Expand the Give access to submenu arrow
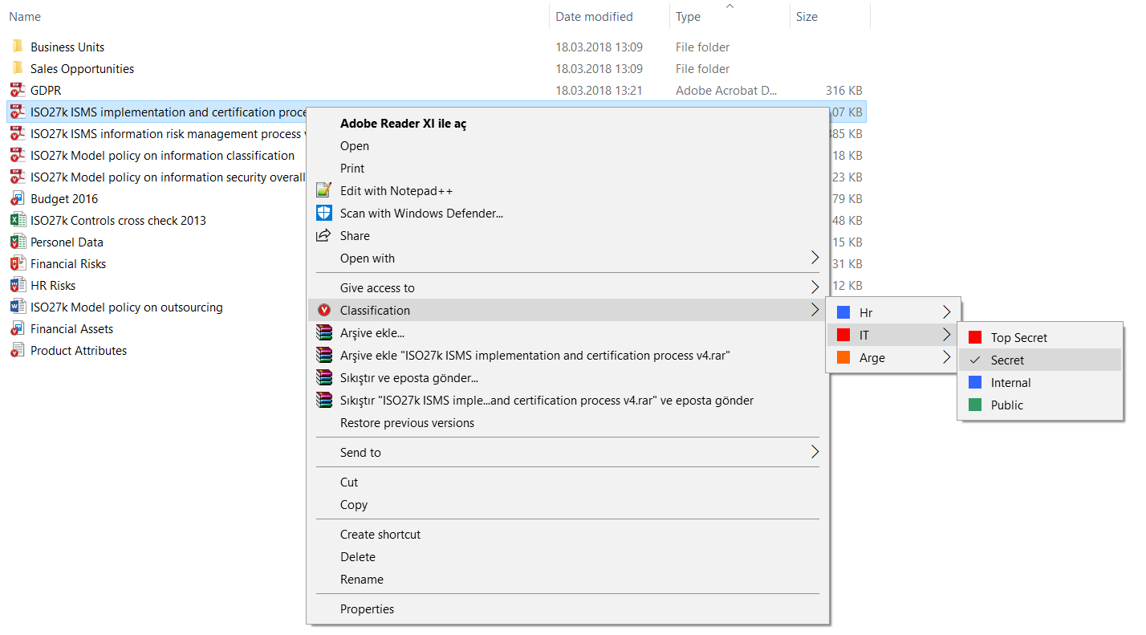The height and width of the screenshot is (635, 1146). (815, 287)
